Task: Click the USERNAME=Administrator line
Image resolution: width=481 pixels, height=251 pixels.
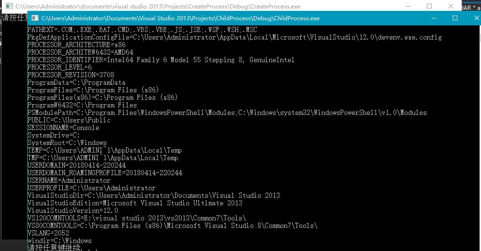Action: (69, 180)
